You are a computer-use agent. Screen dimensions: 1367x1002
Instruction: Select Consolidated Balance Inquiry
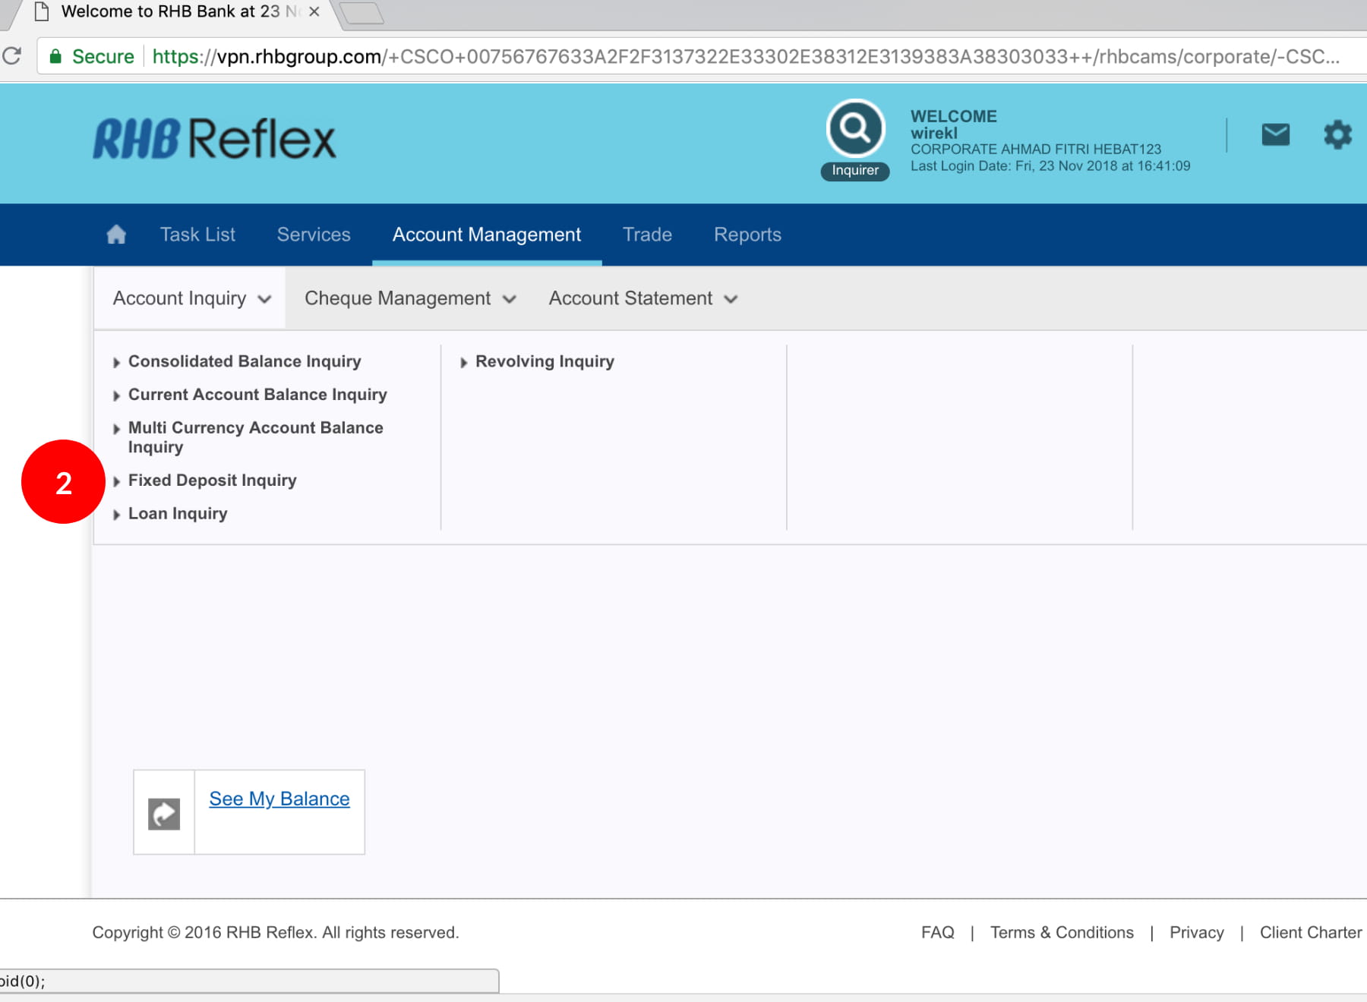click(x=244, y=361)
